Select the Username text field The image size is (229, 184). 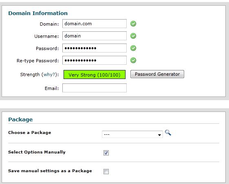pos(95,36)
